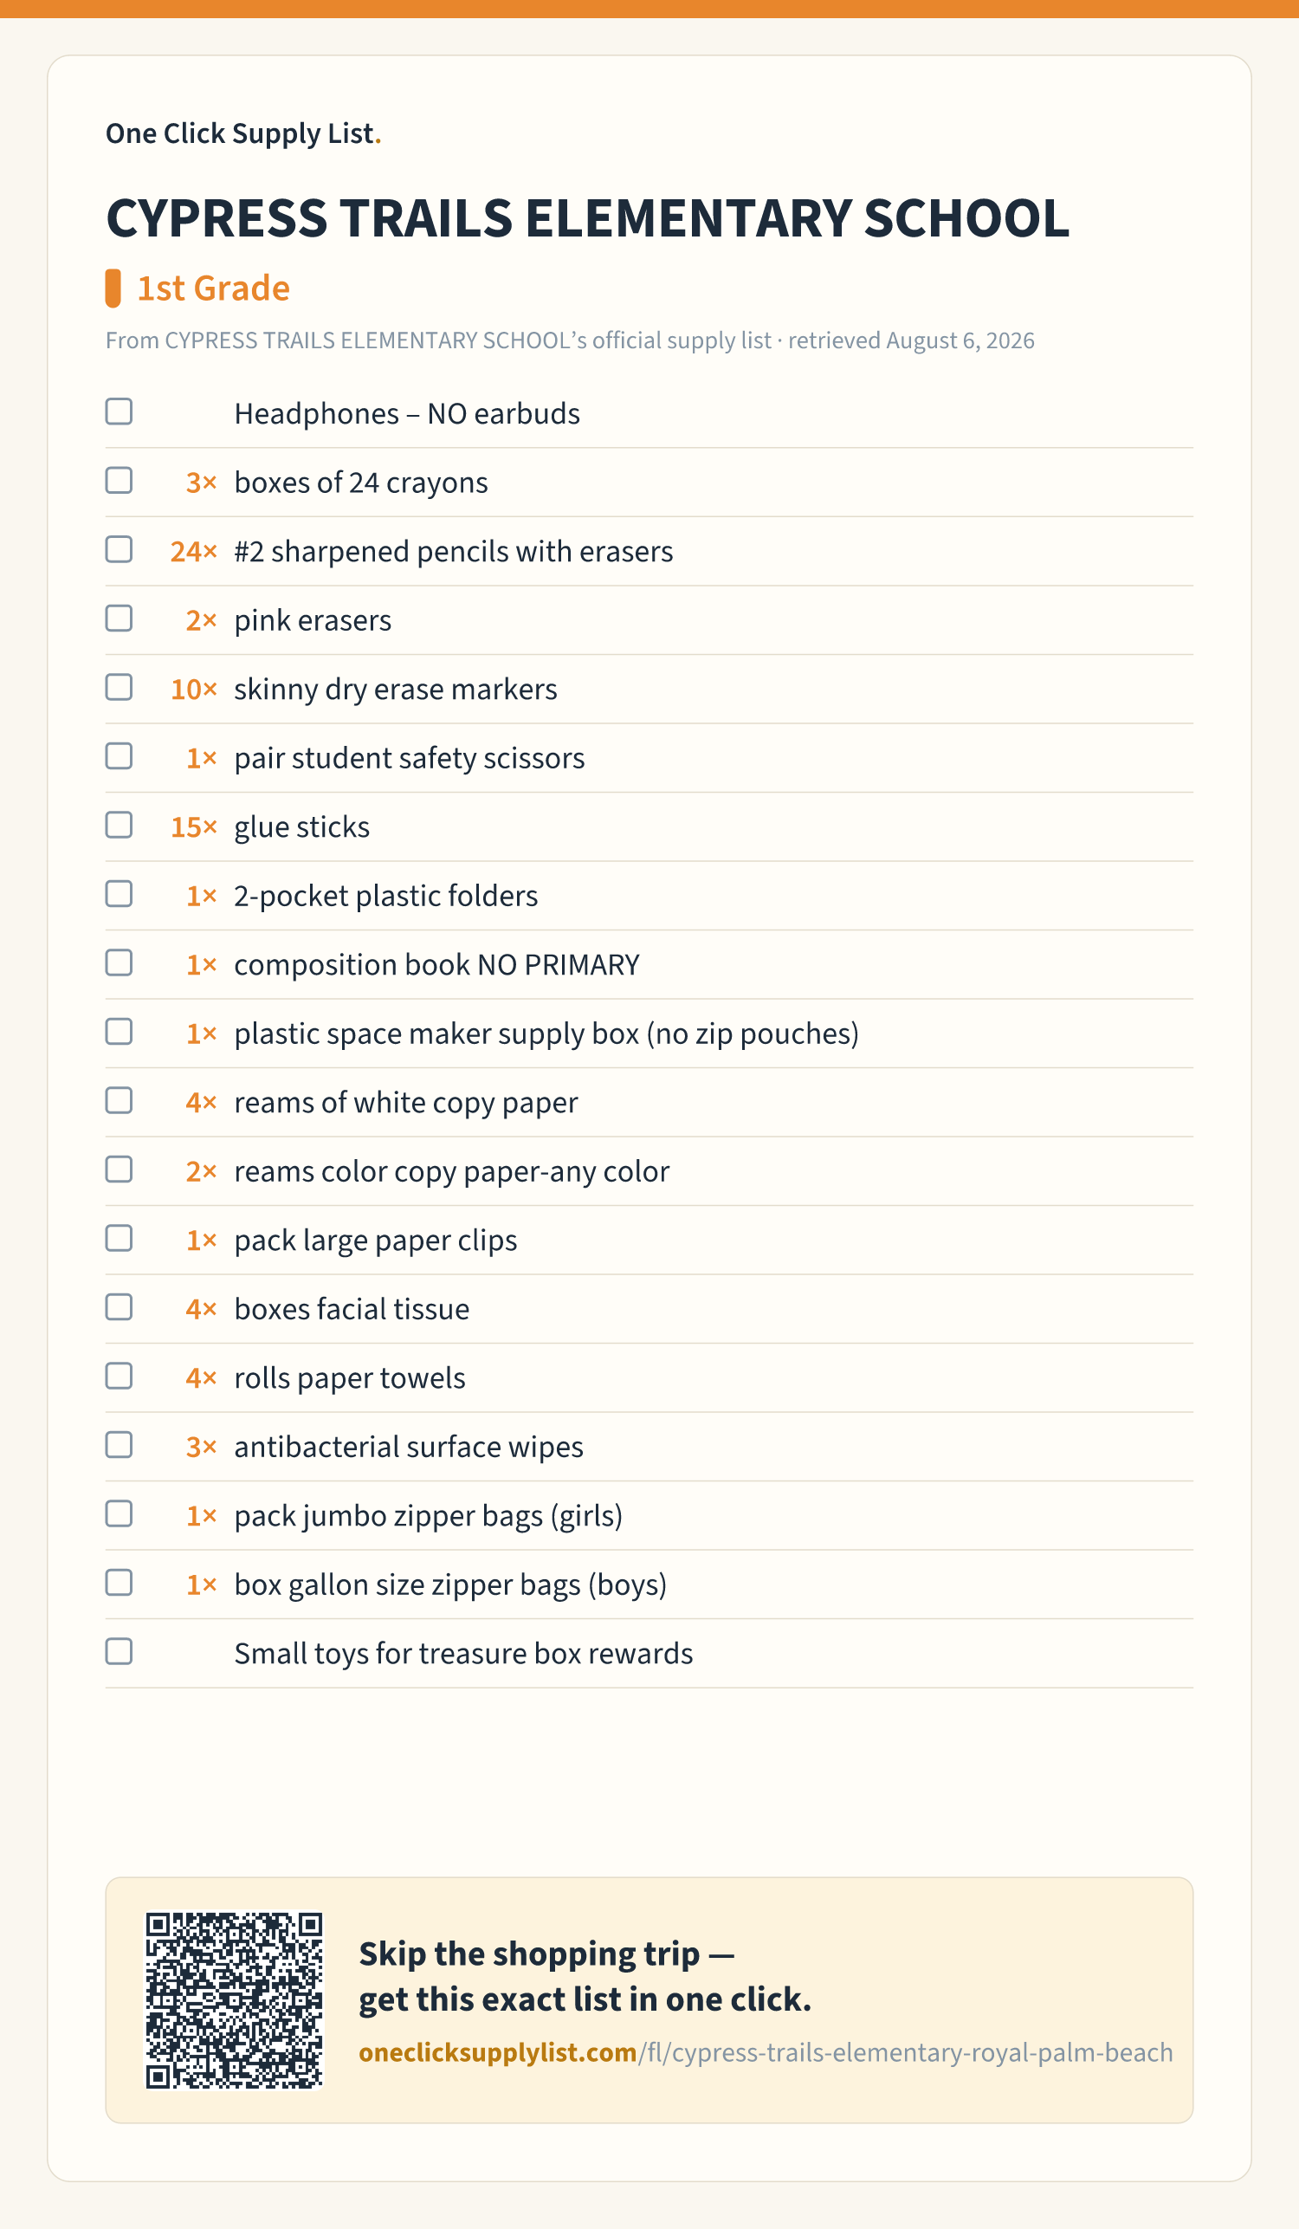The width and height of the screenshot is (1299, 2229).
Task: Tick antibacterial surface wipes checkbox
Action: (119, 1445)
